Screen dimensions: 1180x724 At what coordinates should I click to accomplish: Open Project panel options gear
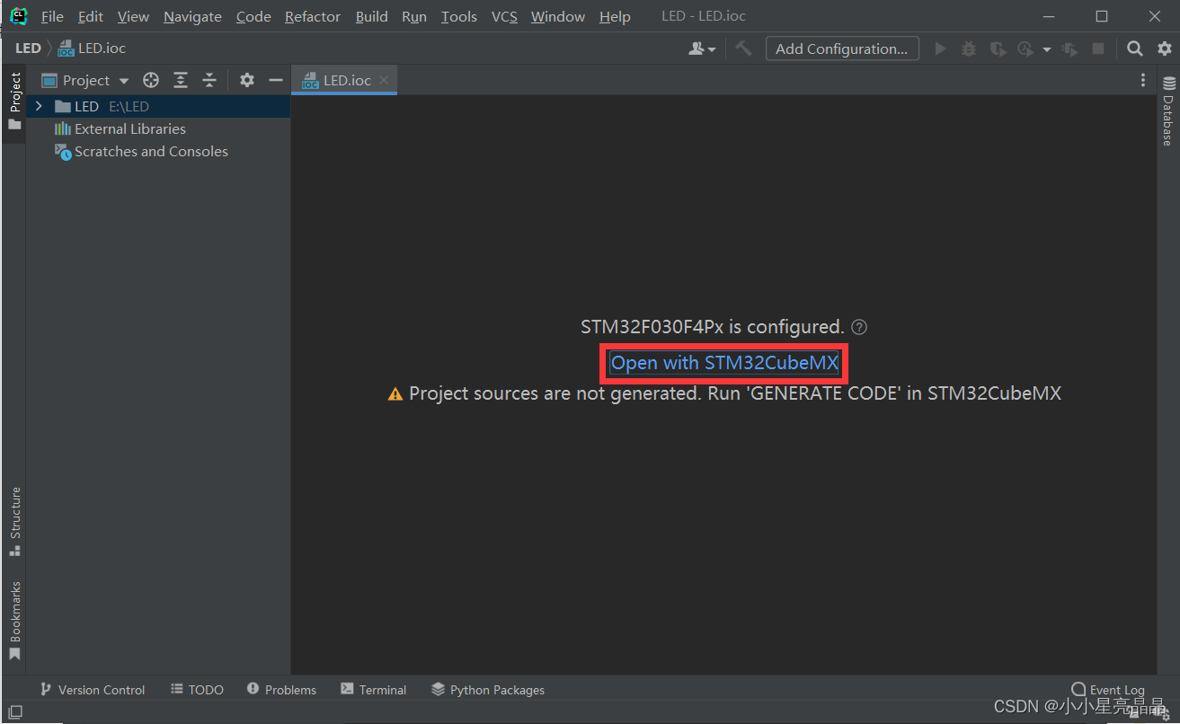(x=247, y=80)
